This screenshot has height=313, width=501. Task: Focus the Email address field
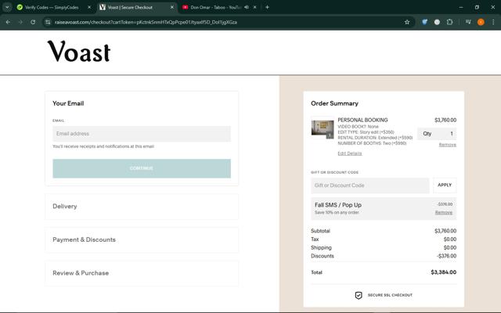[142, 134]
